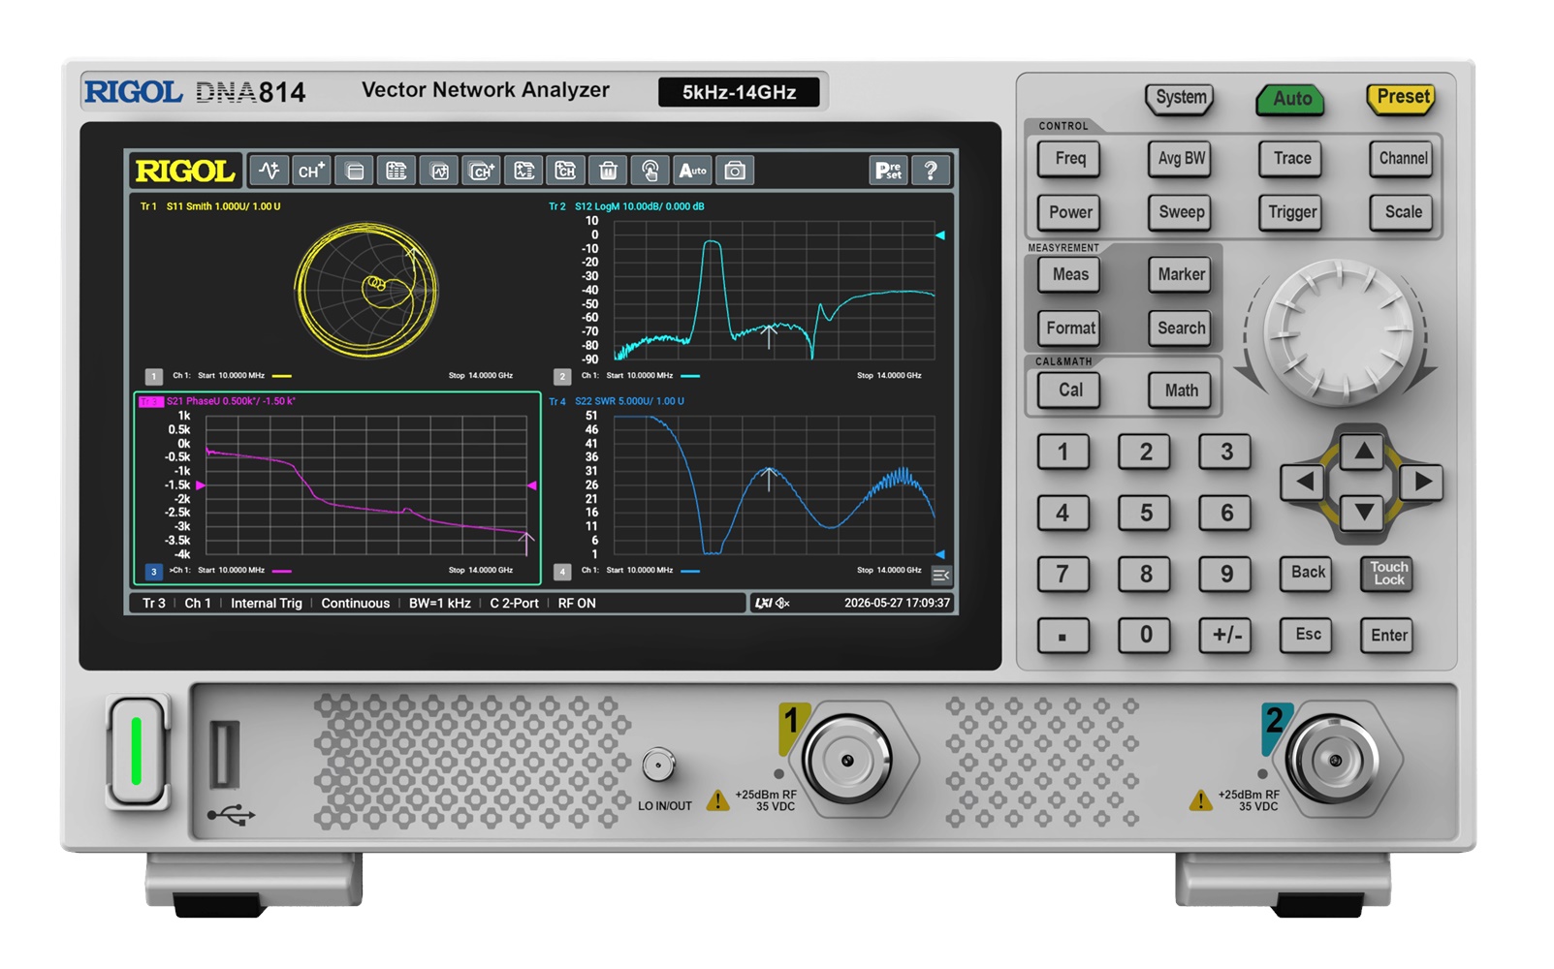Tap the LXI status icon
Image resolution: width=1554 pixels, height=969 pixels.
[764, 603]
